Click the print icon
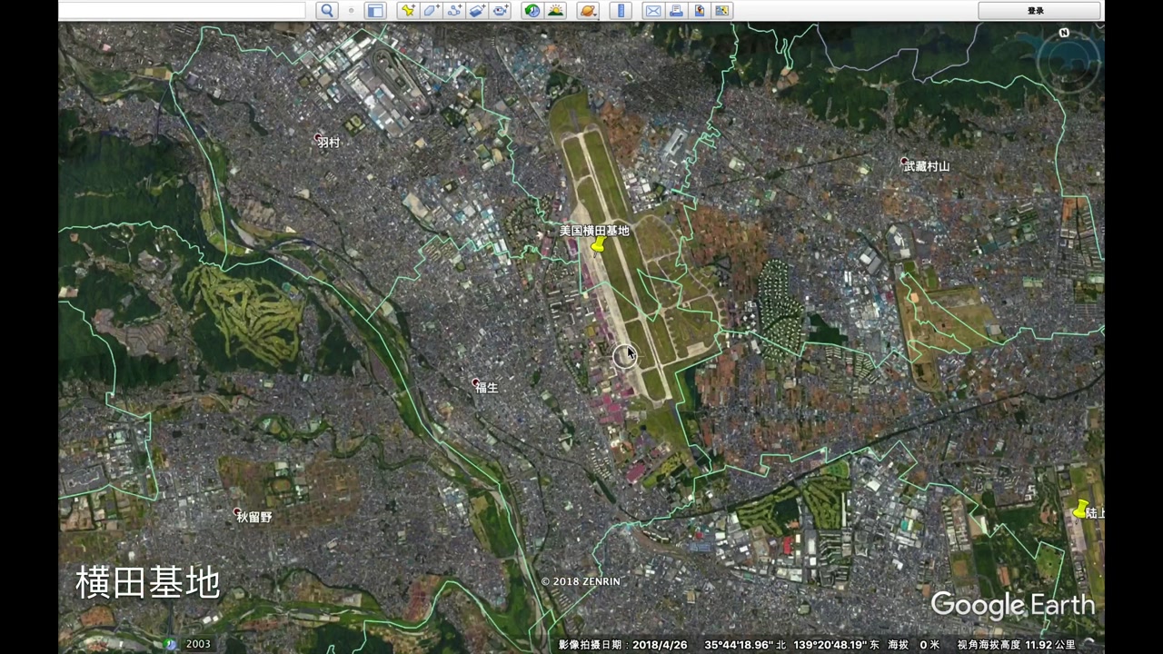Image resolution: width=1163 pixels, height=654 pixels. (676, 11)
